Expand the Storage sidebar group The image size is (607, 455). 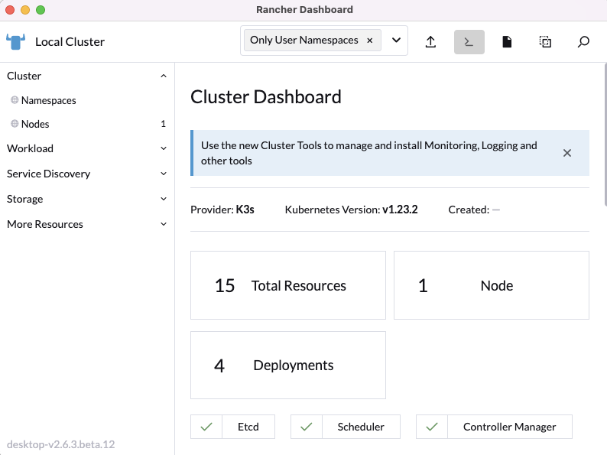coord(164,199)
